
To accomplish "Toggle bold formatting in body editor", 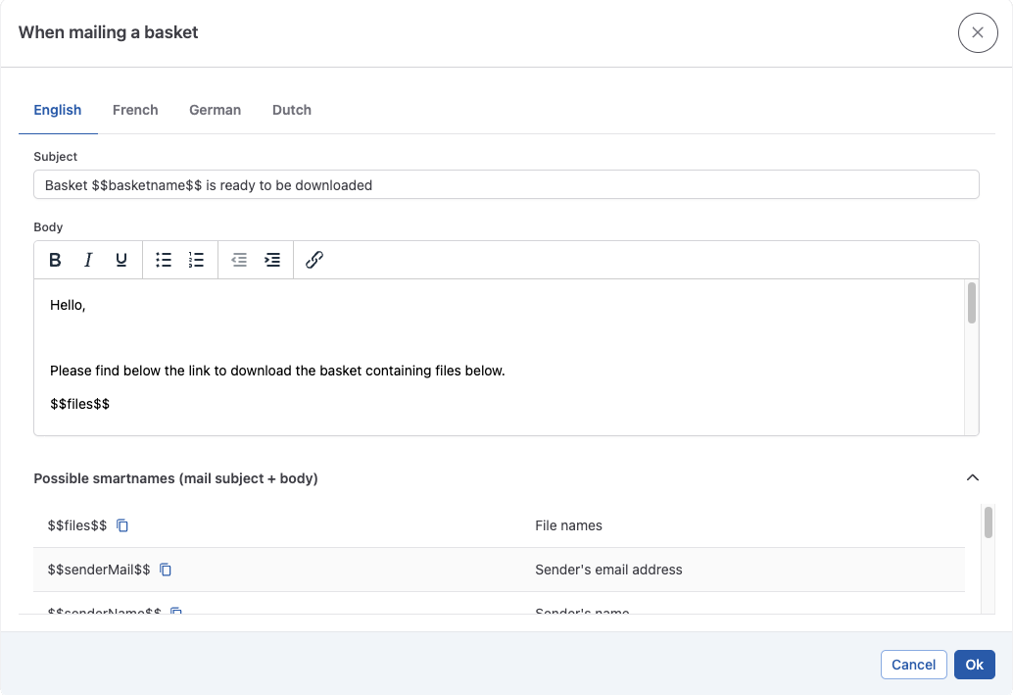I will 55,260.
